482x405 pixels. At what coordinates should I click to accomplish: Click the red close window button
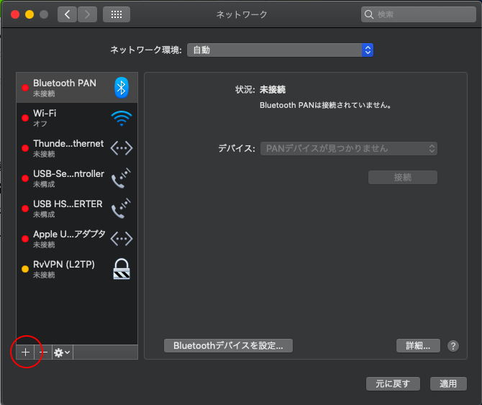click(x=15, y=14)
